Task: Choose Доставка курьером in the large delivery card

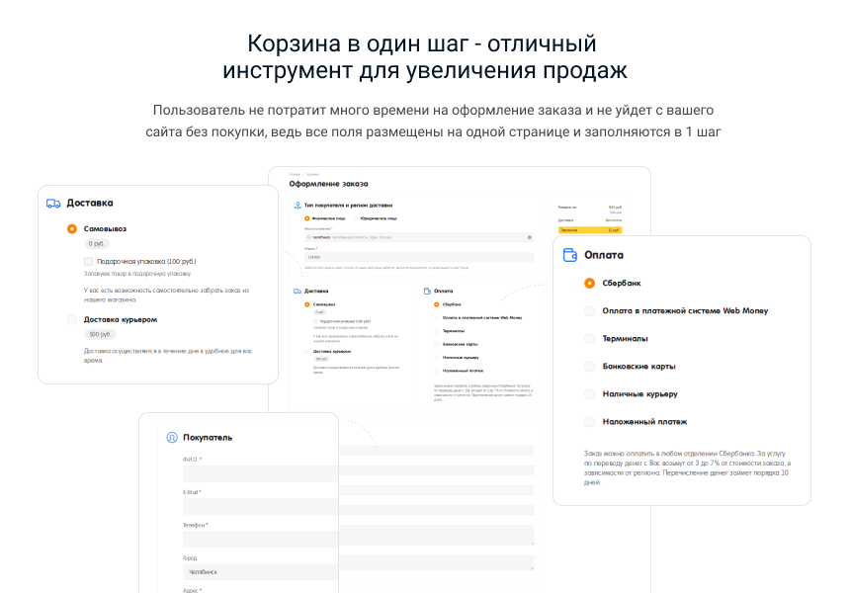Action: (x=72, y=319)
